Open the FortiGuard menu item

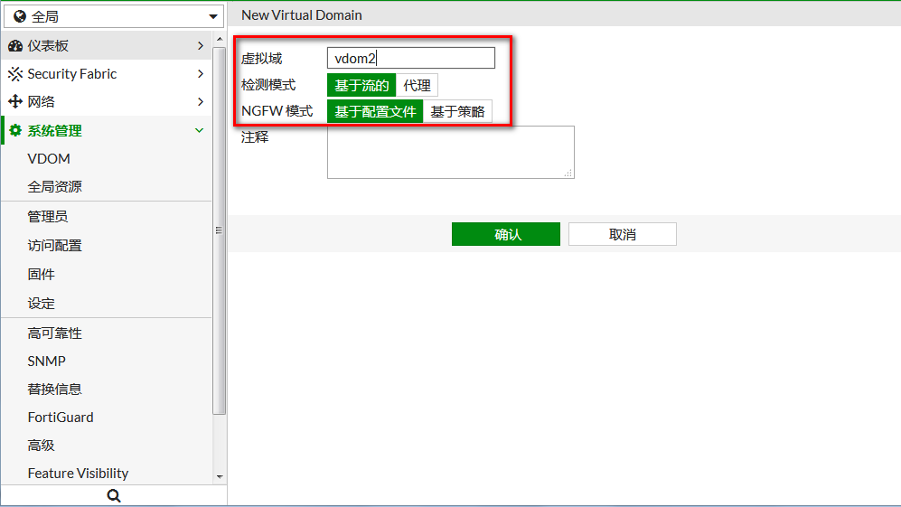[61, 418]
